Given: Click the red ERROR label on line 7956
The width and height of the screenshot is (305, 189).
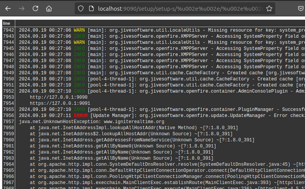Looking at the screenshot, I should [x=80, y=115].
